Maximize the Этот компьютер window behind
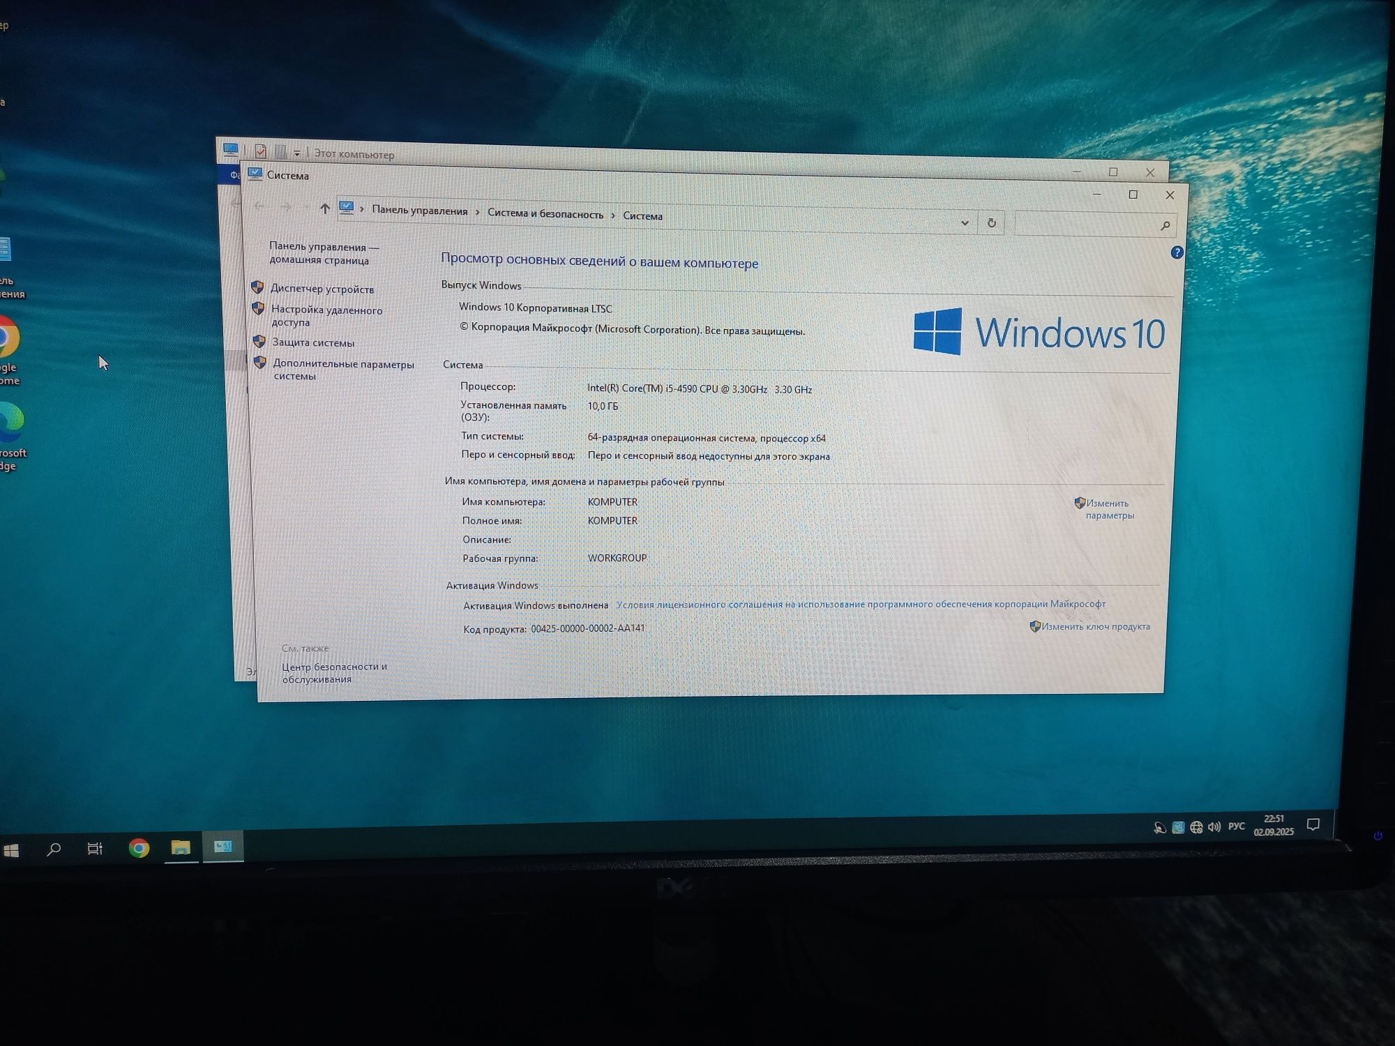This screenshot has height=1046, width=1395. point(1113,172)
